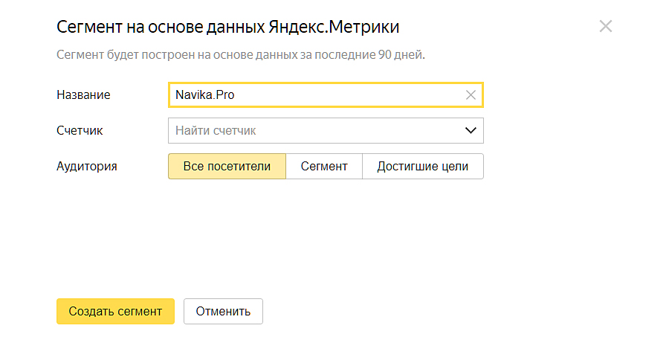The width and height of the screenshot is (669, 337).
Task: Click the Название field label
Action: click(x=83, y=95)
